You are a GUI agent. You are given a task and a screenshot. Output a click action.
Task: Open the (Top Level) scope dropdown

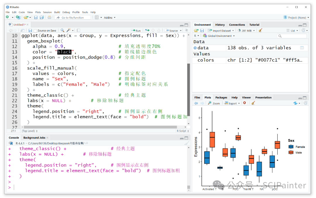(30, 131)
